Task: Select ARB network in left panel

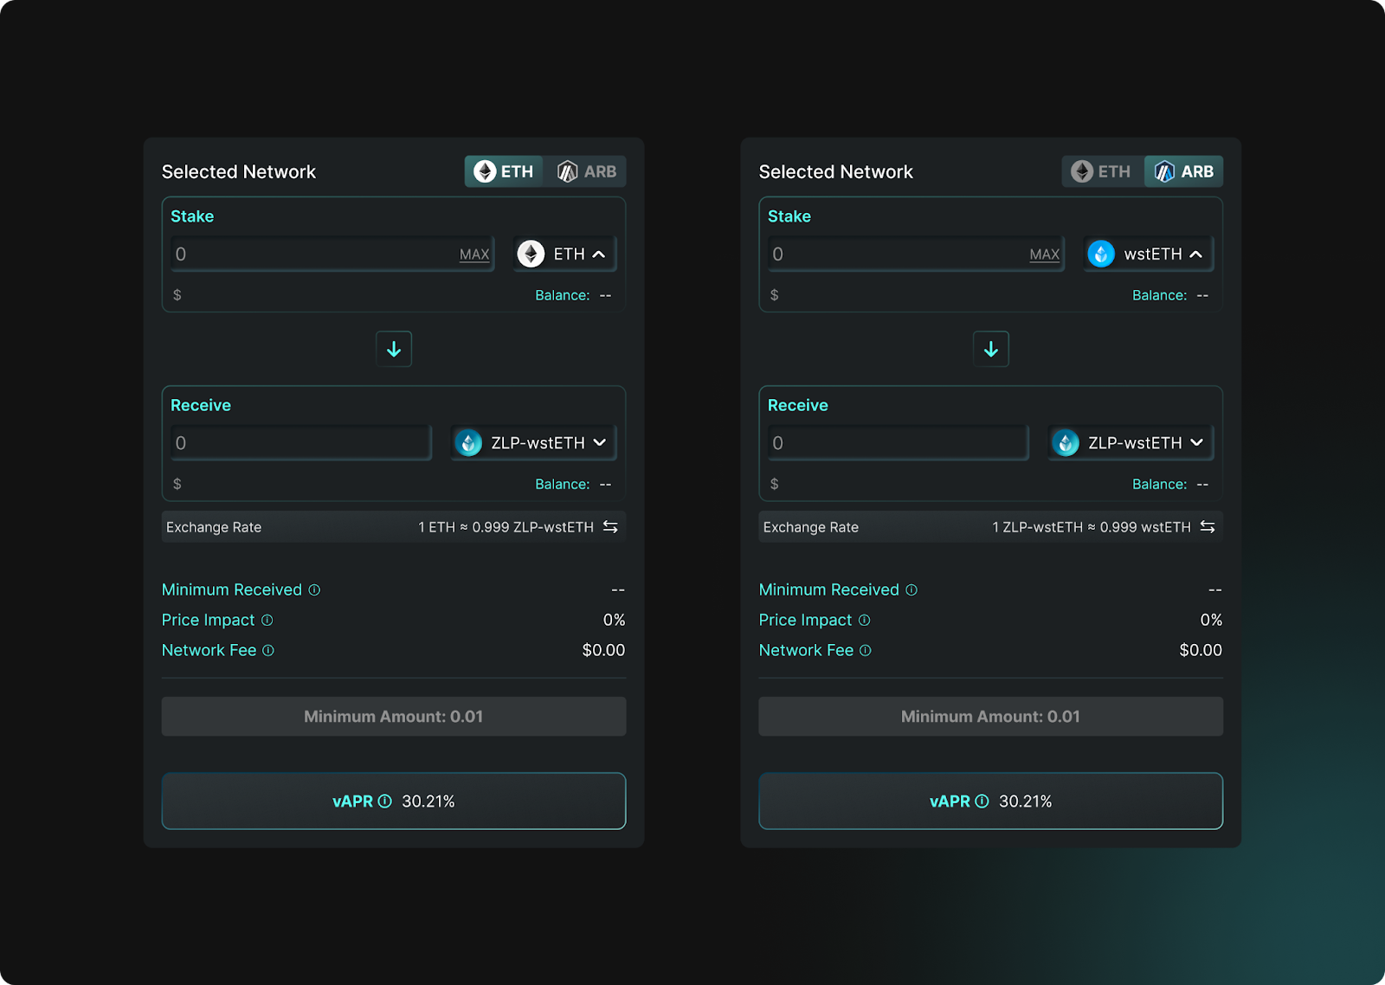Action: pos(585,171)
